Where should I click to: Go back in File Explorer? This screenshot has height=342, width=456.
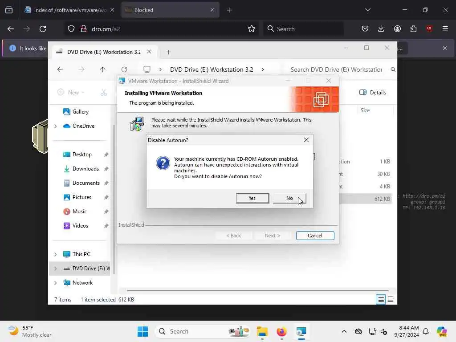tap(60, 69)
